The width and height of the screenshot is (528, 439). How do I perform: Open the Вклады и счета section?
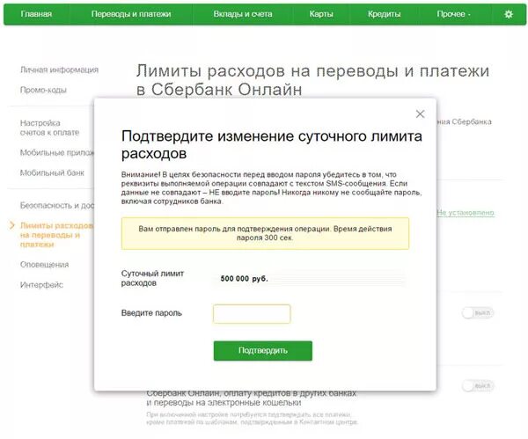tap(243, 14)
